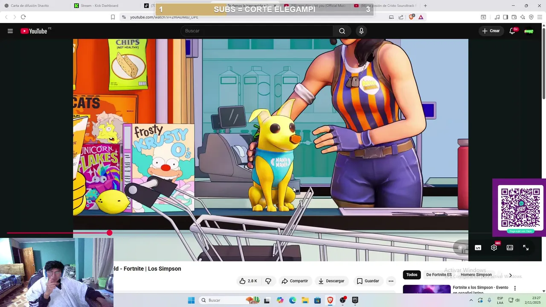546x307 pixels.
Task: Open the Windows Start menu
Action: point(191,300)
